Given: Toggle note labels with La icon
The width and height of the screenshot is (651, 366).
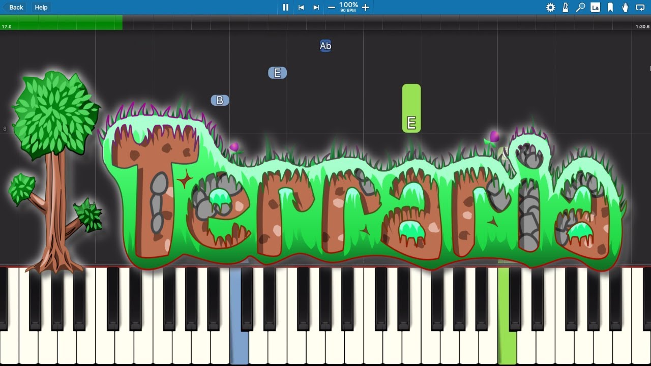Looking at the screenshot, I should (x=595, y=7).
